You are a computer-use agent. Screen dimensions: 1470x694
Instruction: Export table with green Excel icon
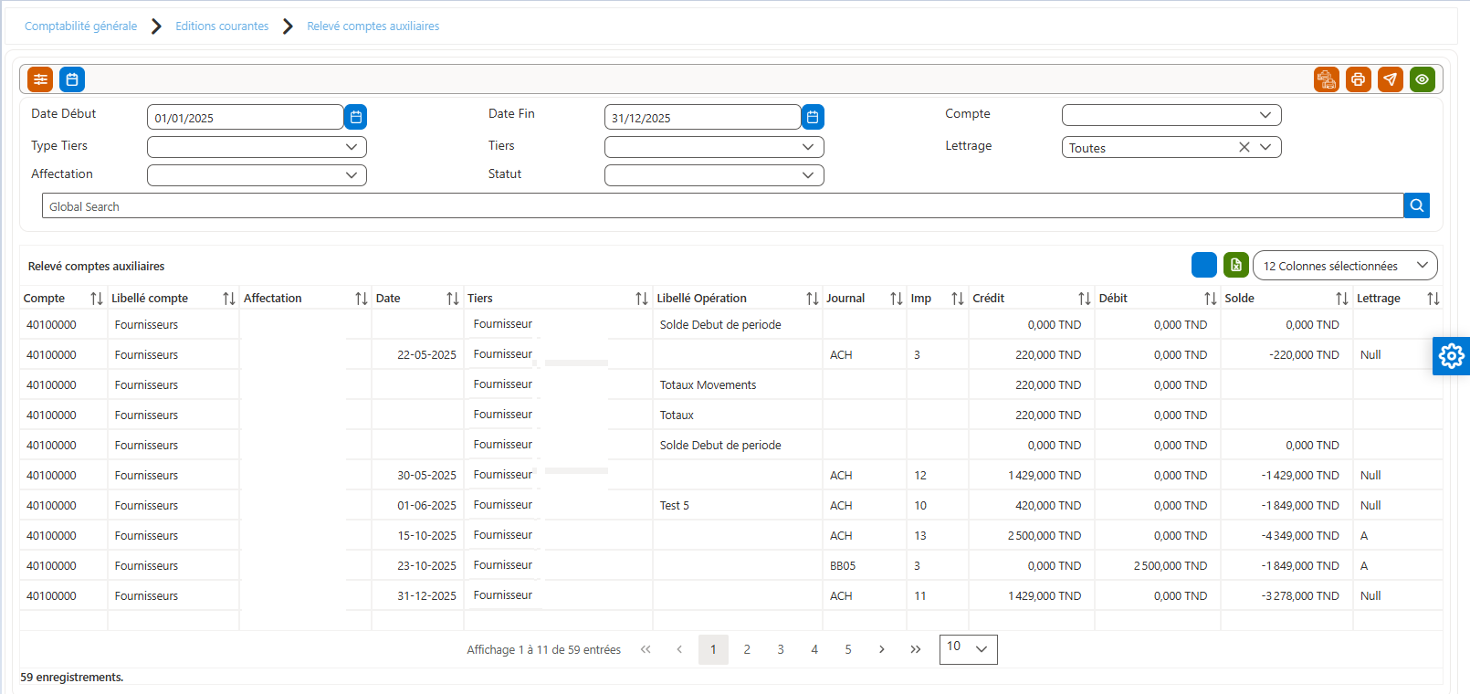click(x=1236, y=265)
